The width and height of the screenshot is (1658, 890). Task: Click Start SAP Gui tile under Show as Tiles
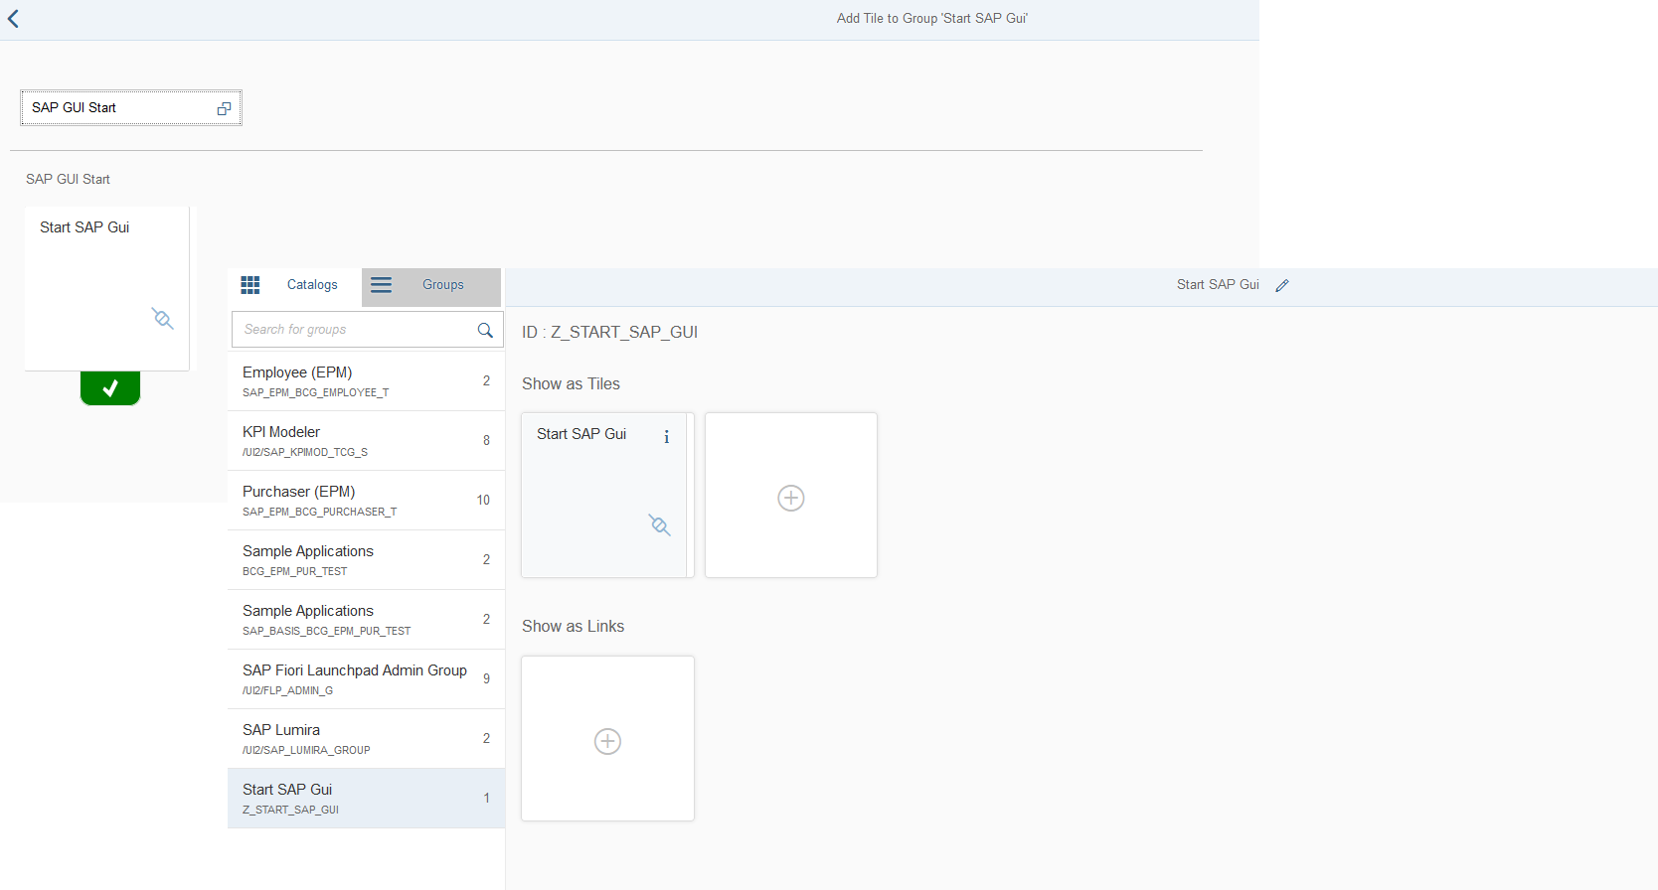click(607, 495)
